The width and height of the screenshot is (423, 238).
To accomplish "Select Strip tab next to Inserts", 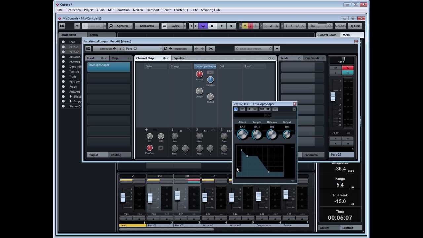I will tap(115, 58).
